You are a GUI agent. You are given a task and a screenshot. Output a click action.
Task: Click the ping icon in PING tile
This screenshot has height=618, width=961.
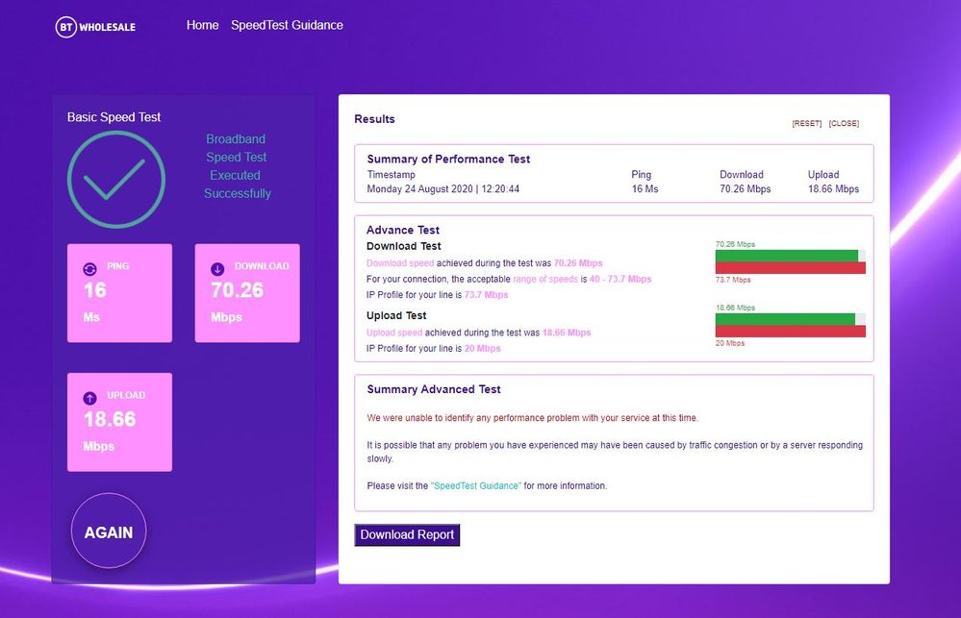point(90,270)
